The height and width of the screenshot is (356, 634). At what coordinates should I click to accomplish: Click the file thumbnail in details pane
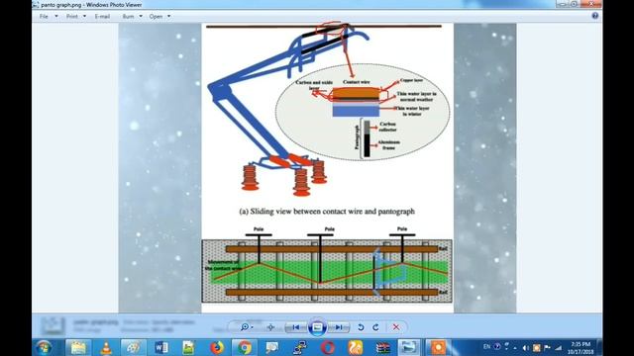[x=53, y=326]
